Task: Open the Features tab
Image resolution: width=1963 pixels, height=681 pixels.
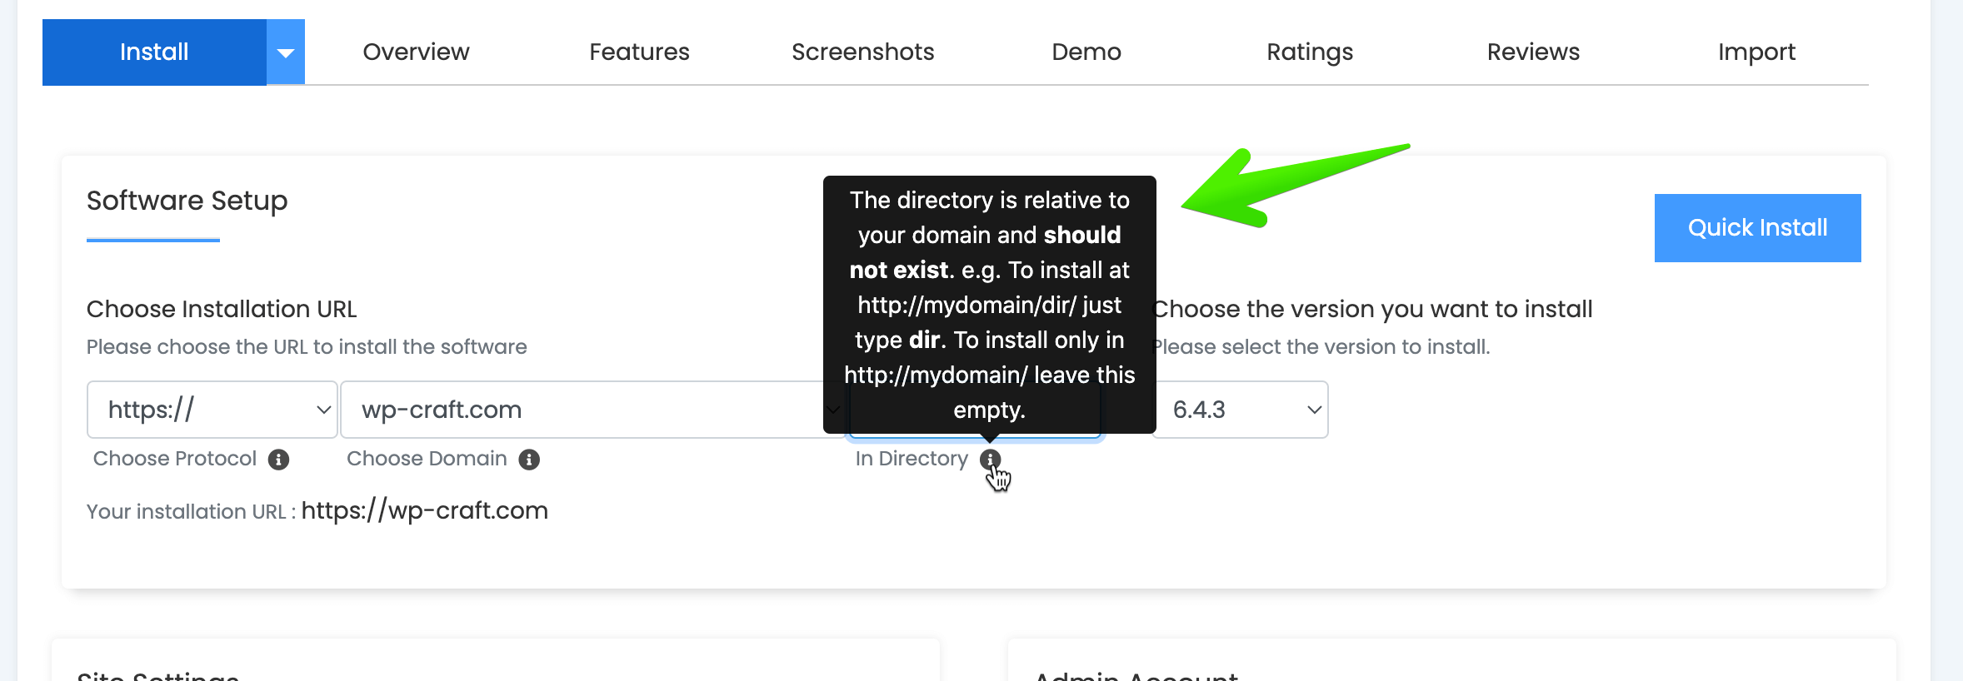Action: 639,52
